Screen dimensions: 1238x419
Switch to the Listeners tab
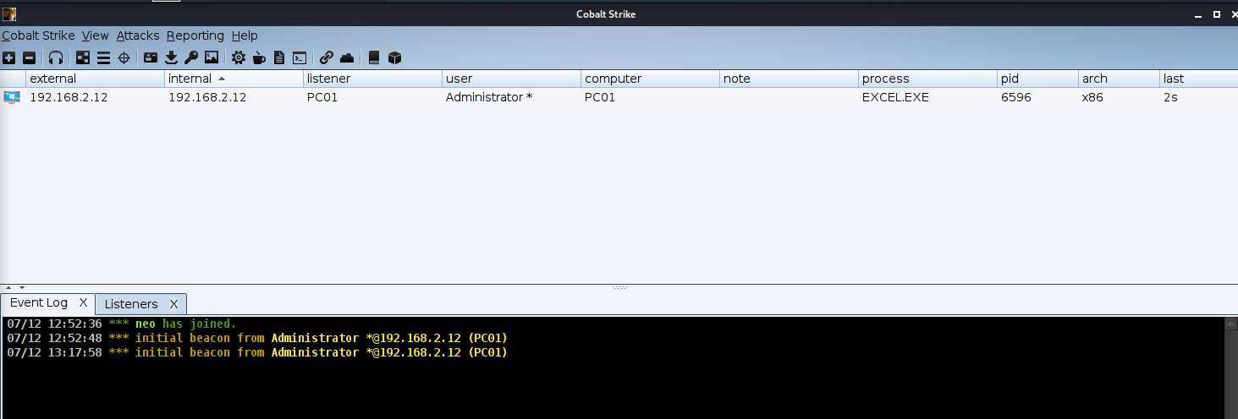coord(131,304)
